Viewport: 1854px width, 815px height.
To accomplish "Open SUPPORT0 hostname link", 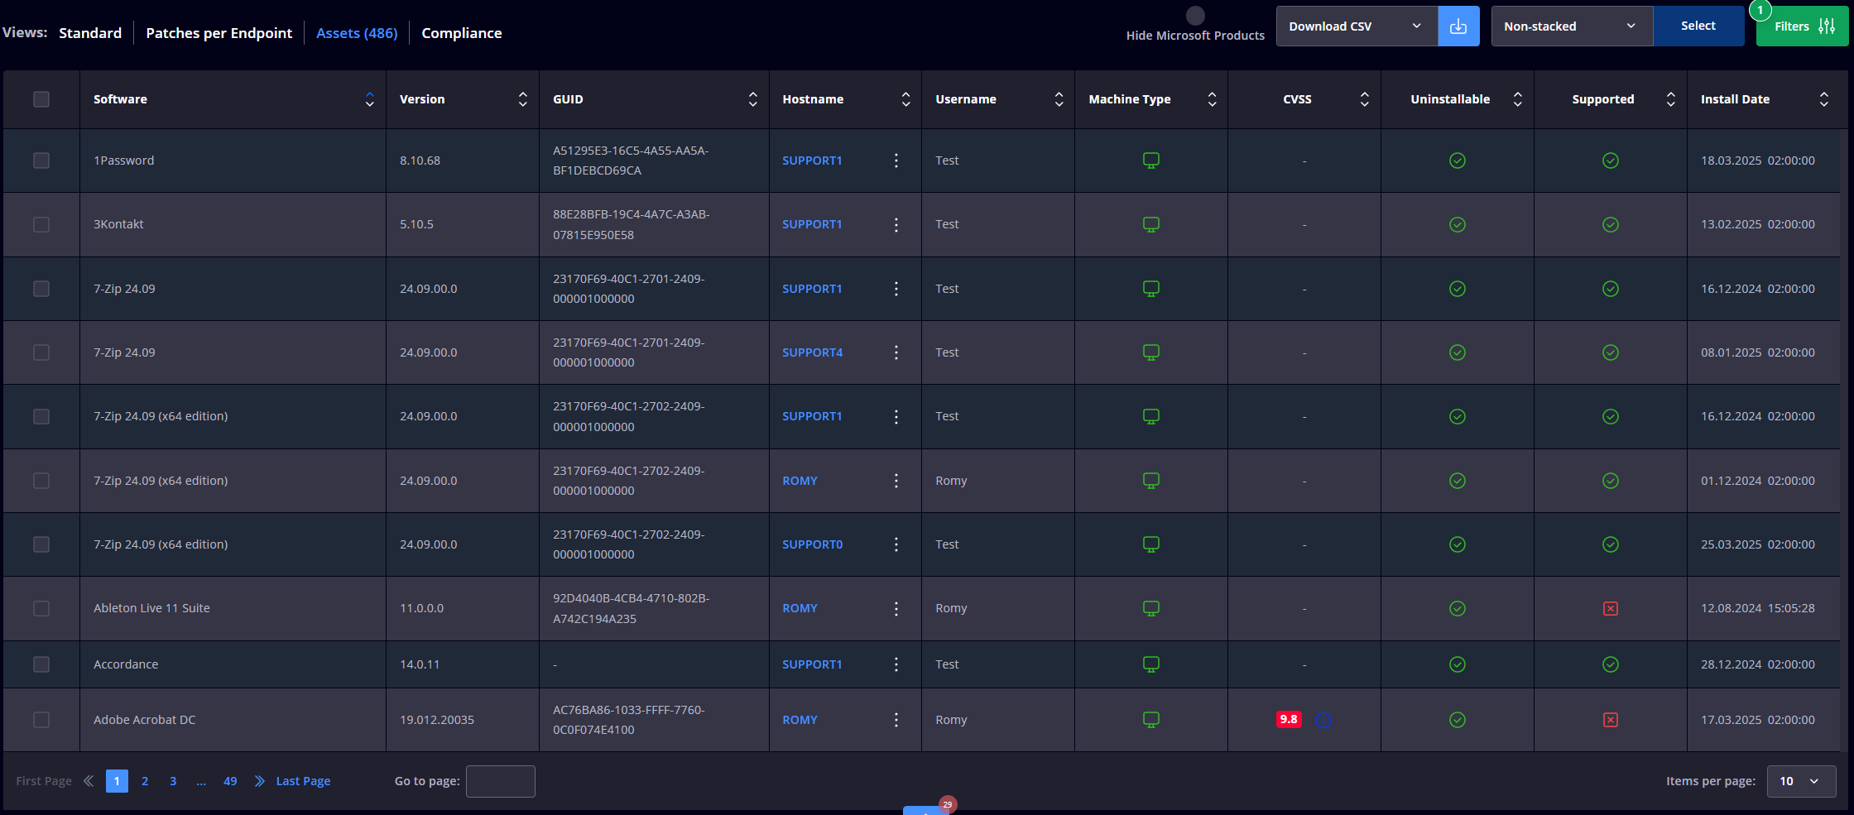I will click(813, 544).
